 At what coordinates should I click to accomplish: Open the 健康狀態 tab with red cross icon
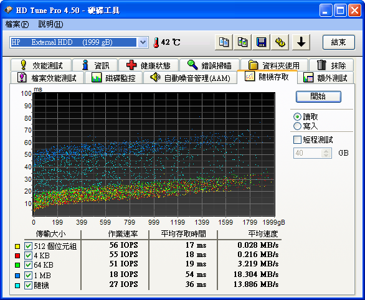(148, 65)
